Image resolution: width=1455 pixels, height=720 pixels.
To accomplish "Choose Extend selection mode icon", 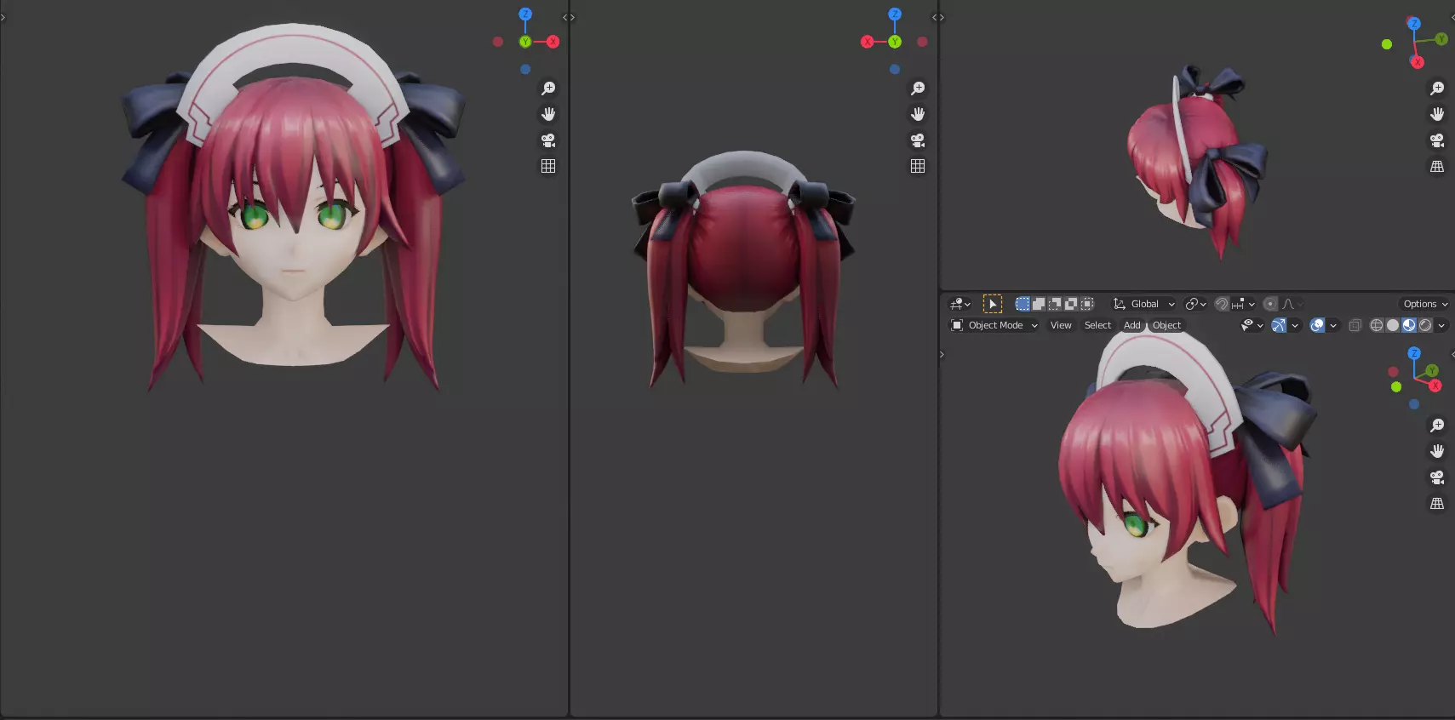I will coord(1039,304).
